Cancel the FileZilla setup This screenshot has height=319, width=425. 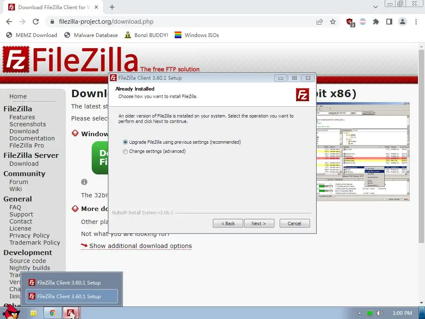click(x=295, y=223)
